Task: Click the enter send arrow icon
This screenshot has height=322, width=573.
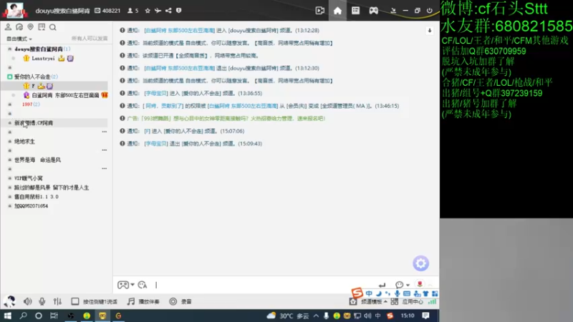Action: coord(382,285)
